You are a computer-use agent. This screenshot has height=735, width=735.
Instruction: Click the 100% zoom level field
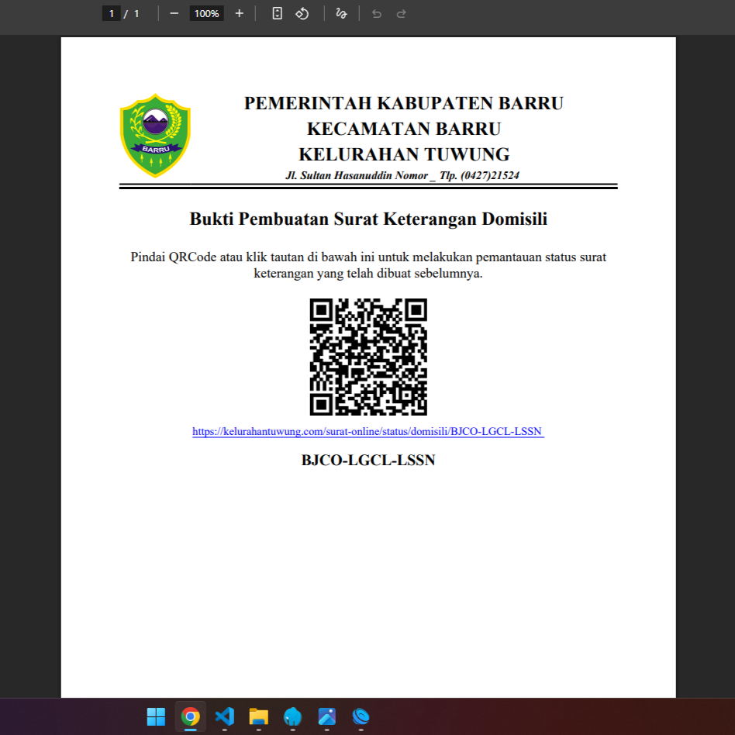[x=206, y=14]
